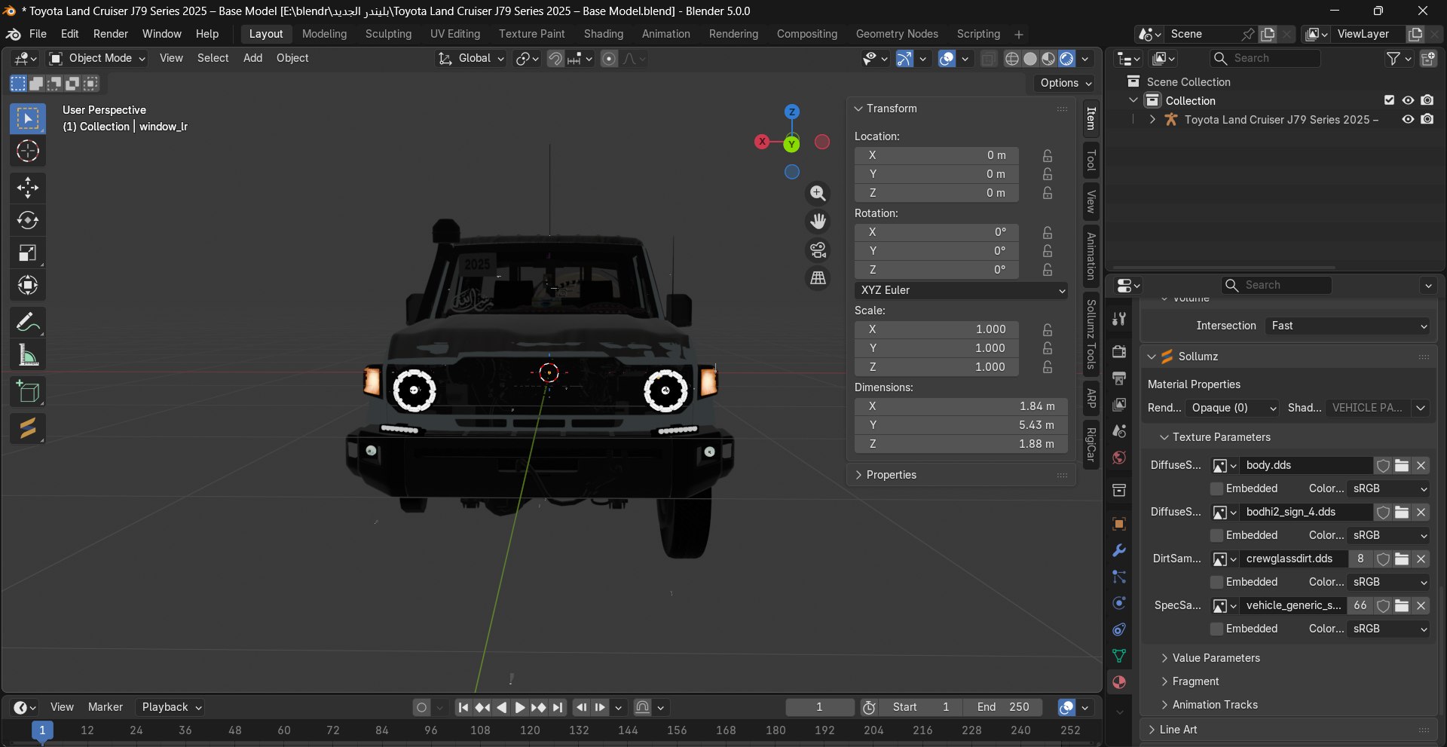Toggle the camera view icon
1447x747 pixels.
coord(818,250)
